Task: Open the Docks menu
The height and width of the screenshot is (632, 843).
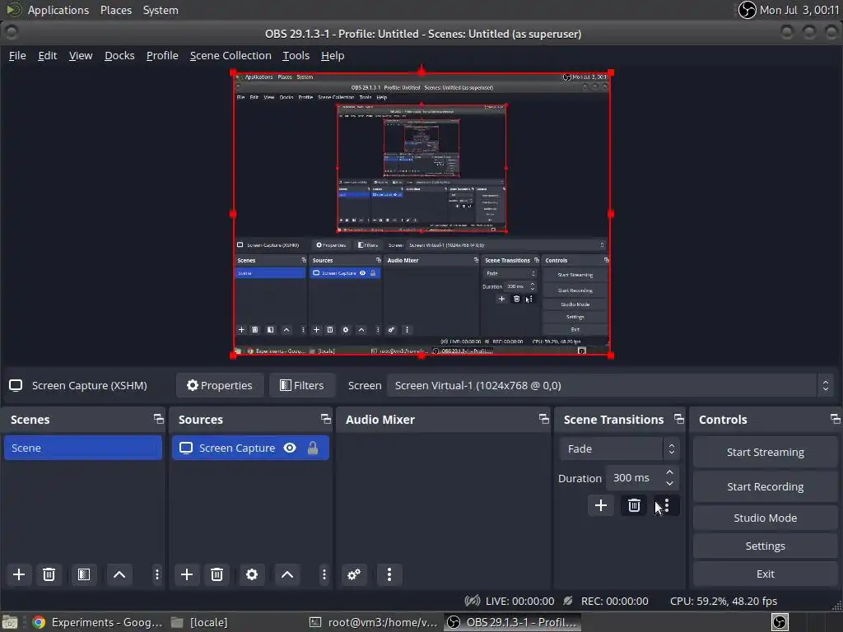Action: [119, 55]
